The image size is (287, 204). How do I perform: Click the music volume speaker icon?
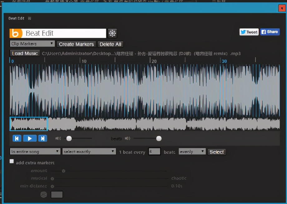click(x=58, y=138)
